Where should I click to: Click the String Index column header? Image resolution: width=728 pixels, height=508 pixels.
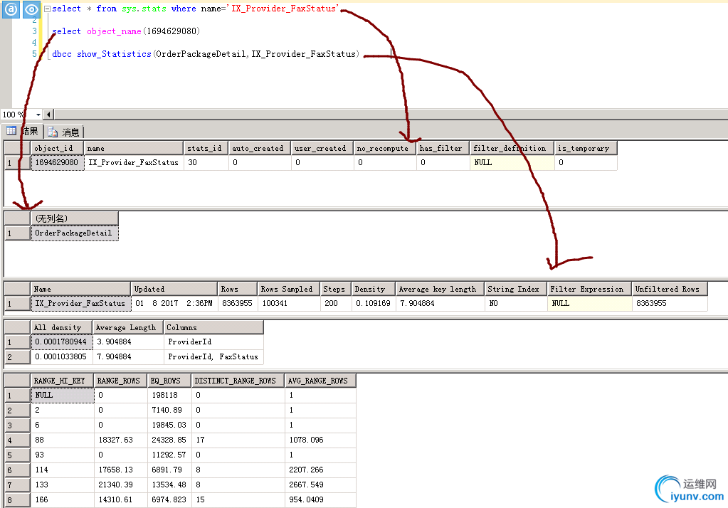pos(515,289)
